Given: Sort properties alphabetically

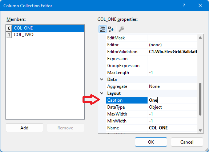Looking at the screenshot, I should point(110,29).
